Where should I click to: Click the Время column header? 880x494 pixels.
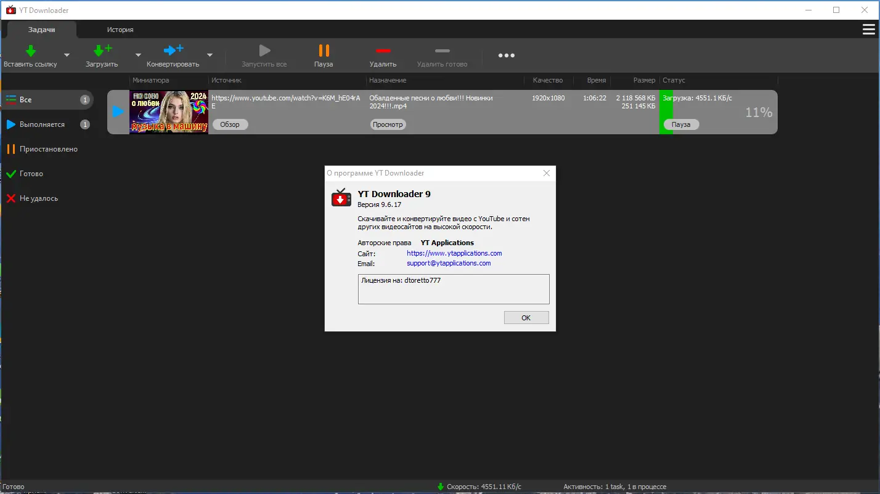click(596, 80)
